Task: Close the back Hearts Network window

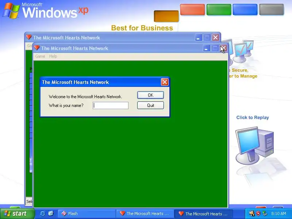Action: [x=215, y=38]
